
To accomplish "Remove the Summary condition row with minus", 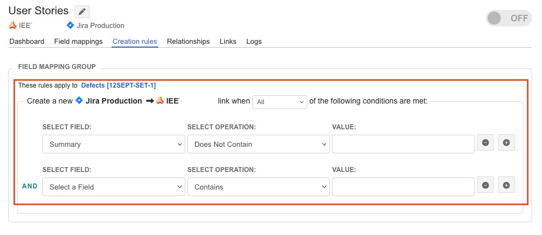I will [x=485, y=142].
